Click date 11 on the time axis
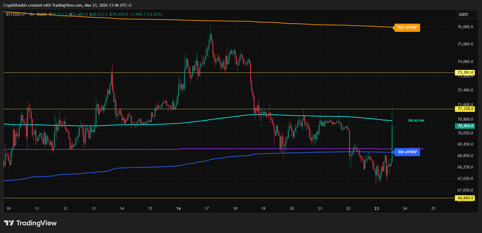 click(x=37, y=209)
